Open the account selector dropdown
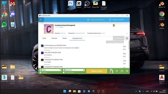The image size is (168, 94). tap(51, 70)
